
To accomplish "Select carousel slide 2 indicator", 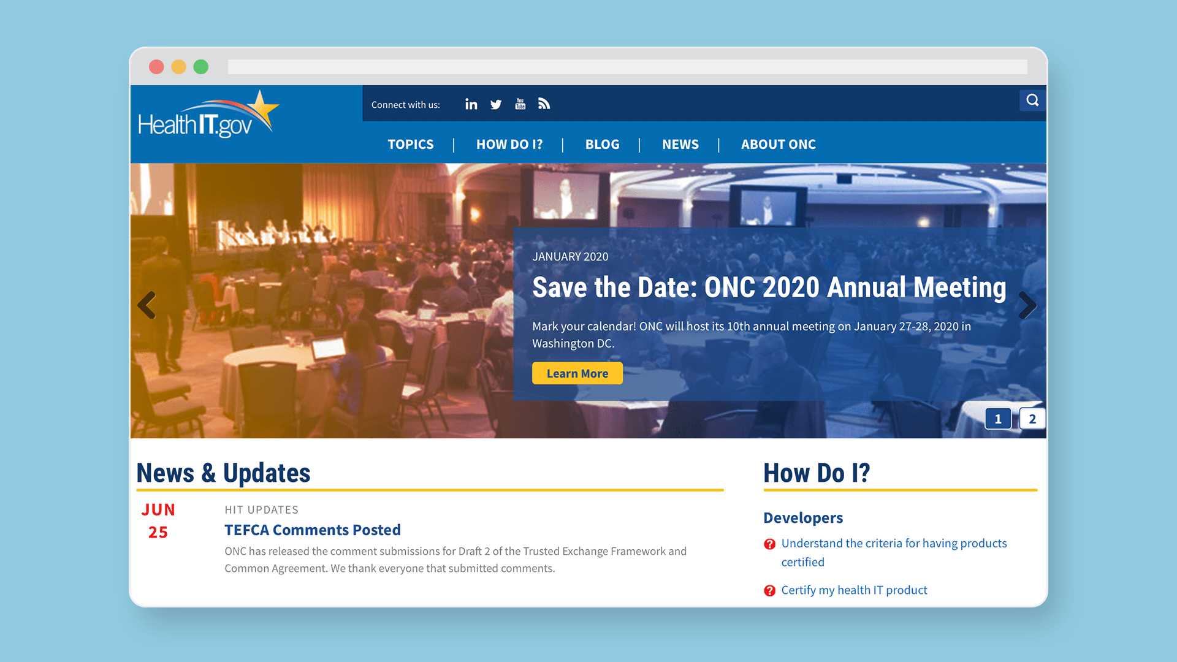I will click(x=1032, y=419).
